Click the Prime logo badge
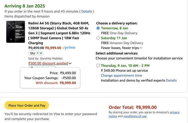The width and height of the screenshot is (188, 123). pyautogui.click(x=69, y=47)
